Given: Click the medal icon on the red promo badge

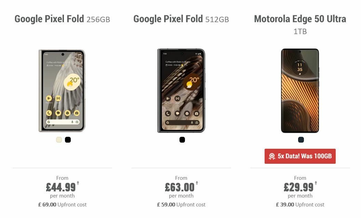Looking at the screenshot, I should coord(272,156).
